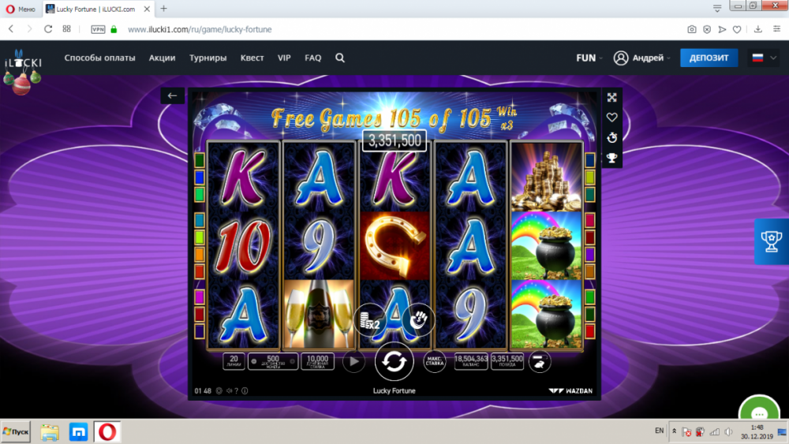Click the game back arrow button
Viewport: 789px width, 444px height.
click(x=172, y=95)
